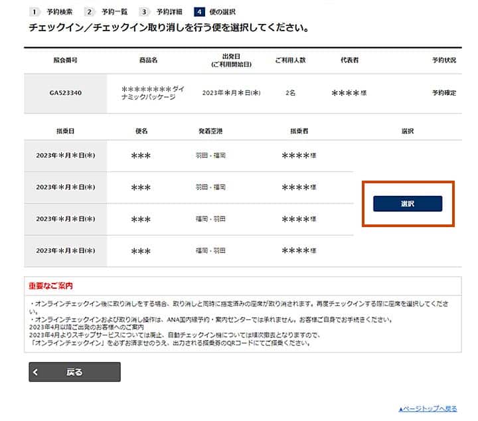Jump via the ページトップへ戻る link
478x421 pixels.
tap(428, 408)
